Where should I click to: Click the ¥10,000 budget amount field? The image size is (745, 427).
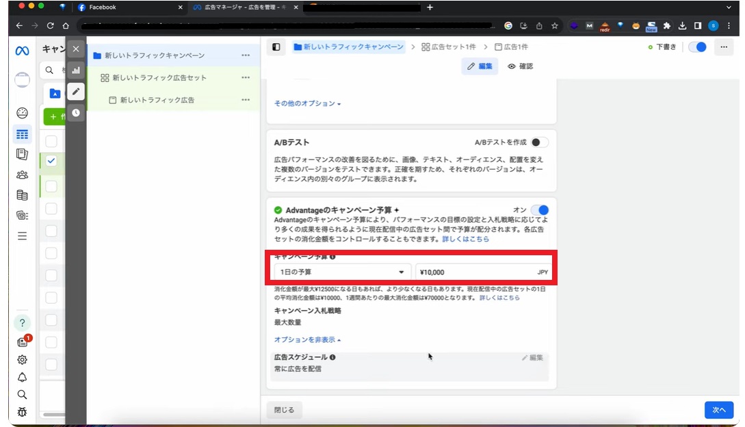pyautogui.click(x=472, y=272)
